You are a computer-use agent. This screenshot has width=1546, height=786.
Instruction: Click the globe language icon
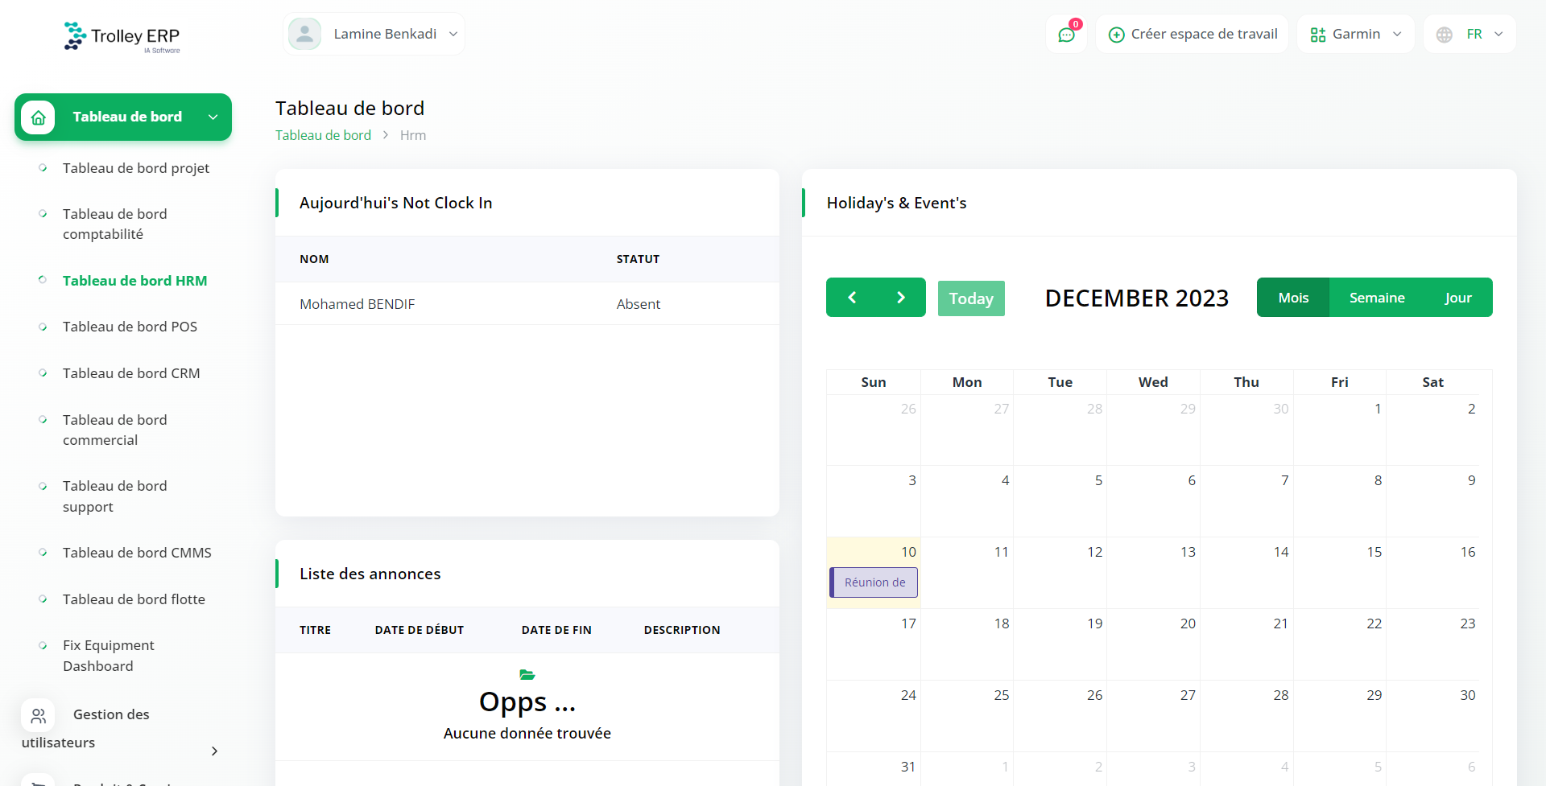coord(1445,35)
